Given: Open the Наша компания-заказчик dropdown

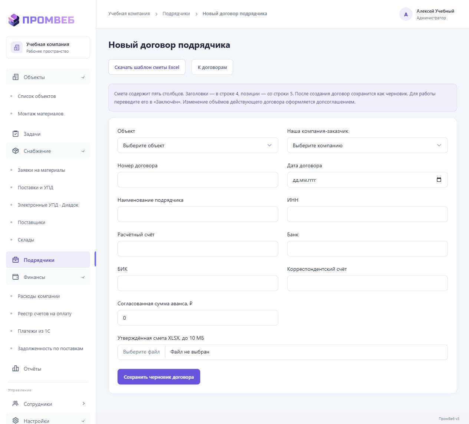Looking at the screenshot, I should tap(367, 145).
